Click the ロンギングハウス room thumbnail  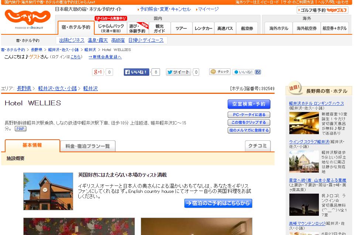point(304,123)
